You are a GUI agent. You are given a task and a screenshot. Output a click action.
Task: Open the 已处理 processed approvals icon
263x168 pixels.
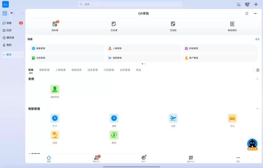[x=114, y=24]
